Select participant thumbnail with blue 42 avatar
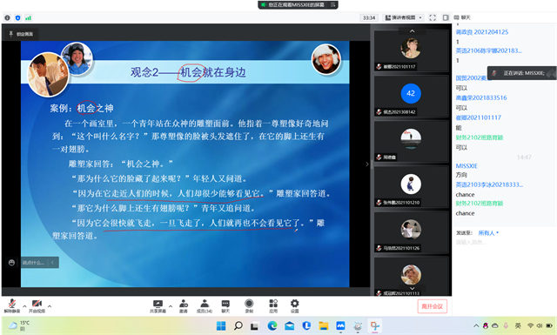Screen dimensions: 557x335 [411, 97]
